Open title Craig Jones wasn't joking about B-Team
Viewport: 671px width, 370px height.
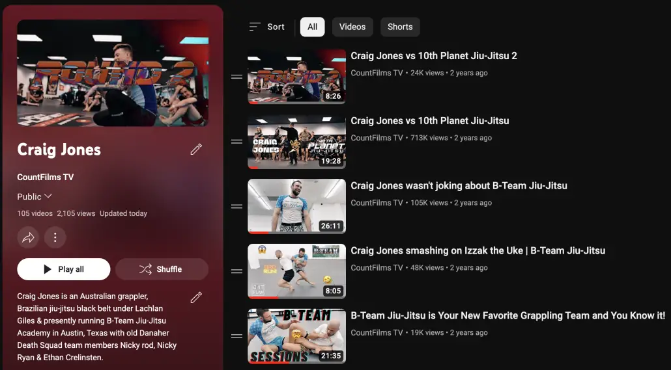click(459, 186)
